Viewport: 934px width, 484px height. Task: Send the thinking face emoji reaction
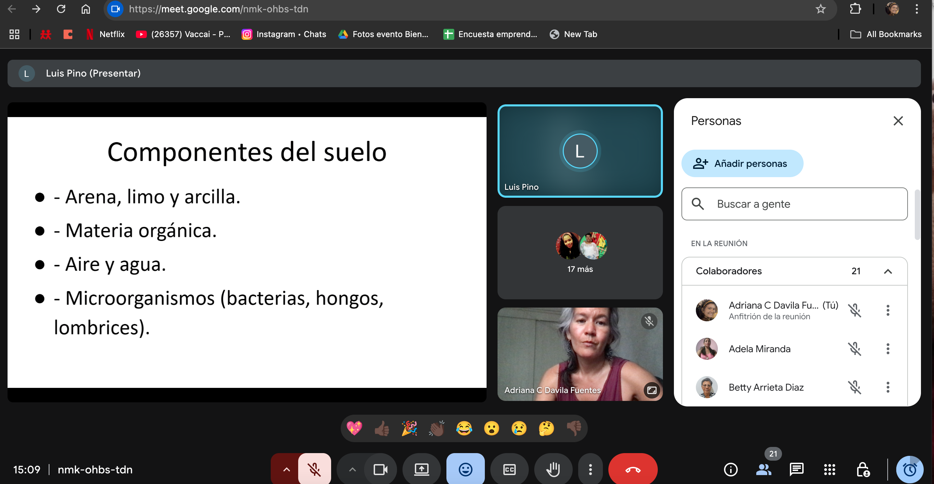coord(546,428)
